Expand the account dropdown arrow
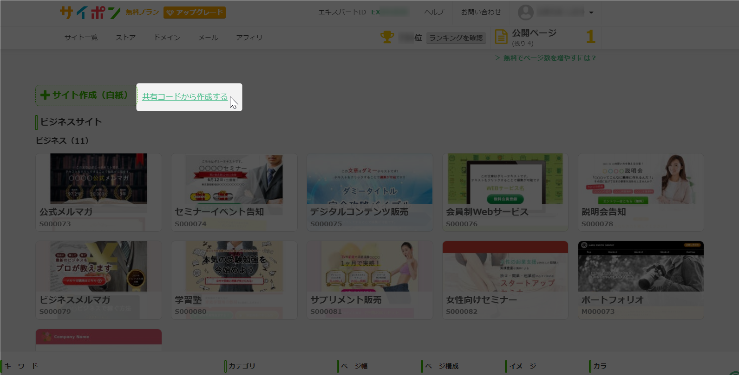Image resolution: width=739 pixels, height=375 pixels. pyautogui.click(x=591, y=13)
